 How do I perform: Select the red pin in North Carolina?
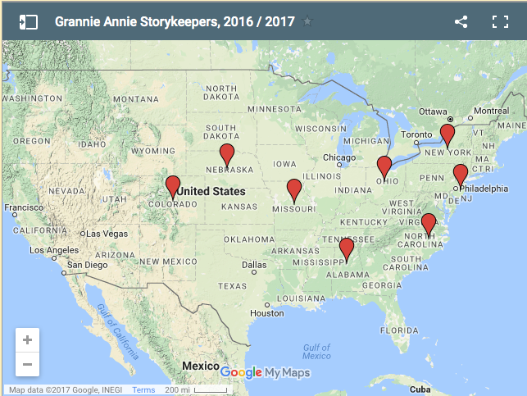point(429,225)
